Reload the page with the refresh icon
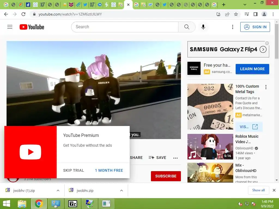279x209 pixels. 23,14
